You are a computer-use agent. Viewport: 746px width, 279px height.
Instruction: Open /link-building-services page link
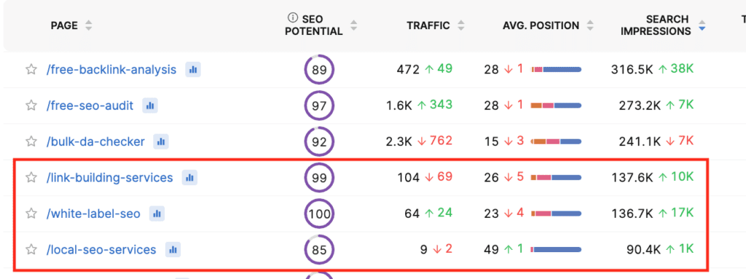(110, 177)
